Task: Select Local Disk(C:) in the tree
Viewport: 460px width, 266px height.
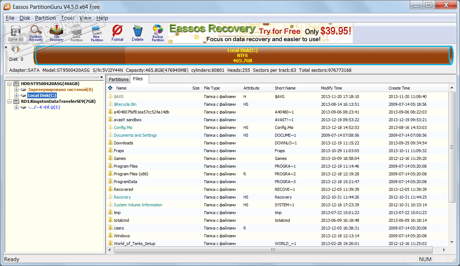Action: tap(42, 95)
